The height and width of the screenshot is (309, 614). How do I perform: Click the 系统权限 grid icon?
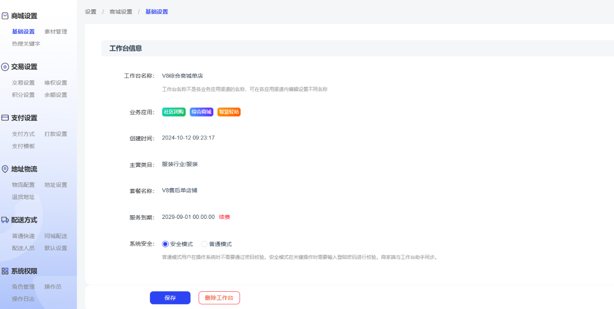[x=5, y=271]
